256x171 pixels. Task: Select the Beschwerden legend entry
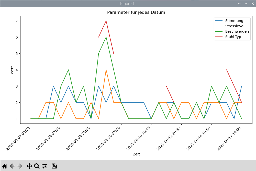[237, 31]
